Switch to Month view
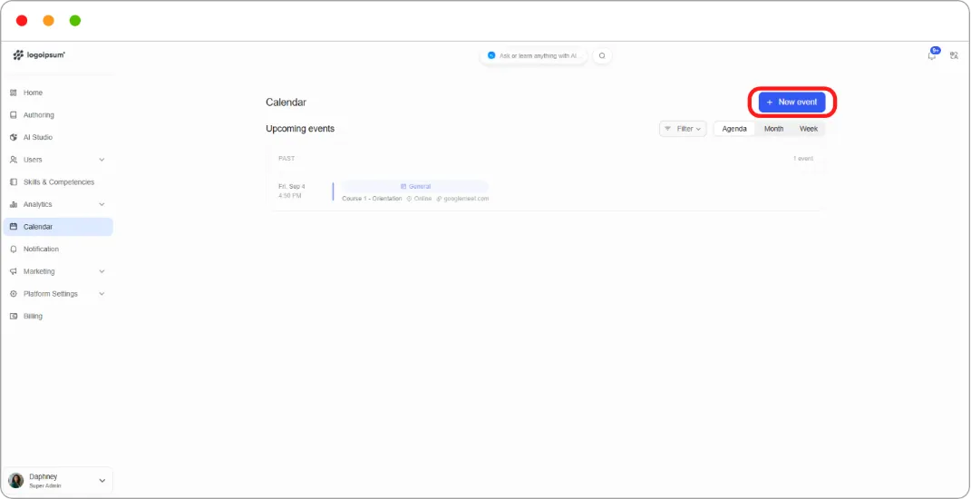 point(773,129)
